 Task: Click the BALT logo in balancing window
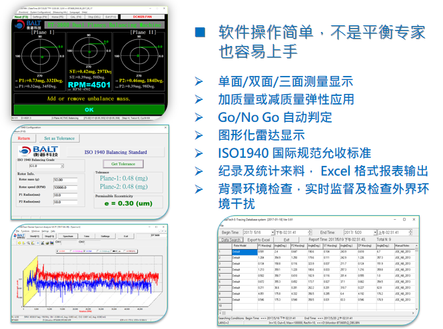click(28, 25)
